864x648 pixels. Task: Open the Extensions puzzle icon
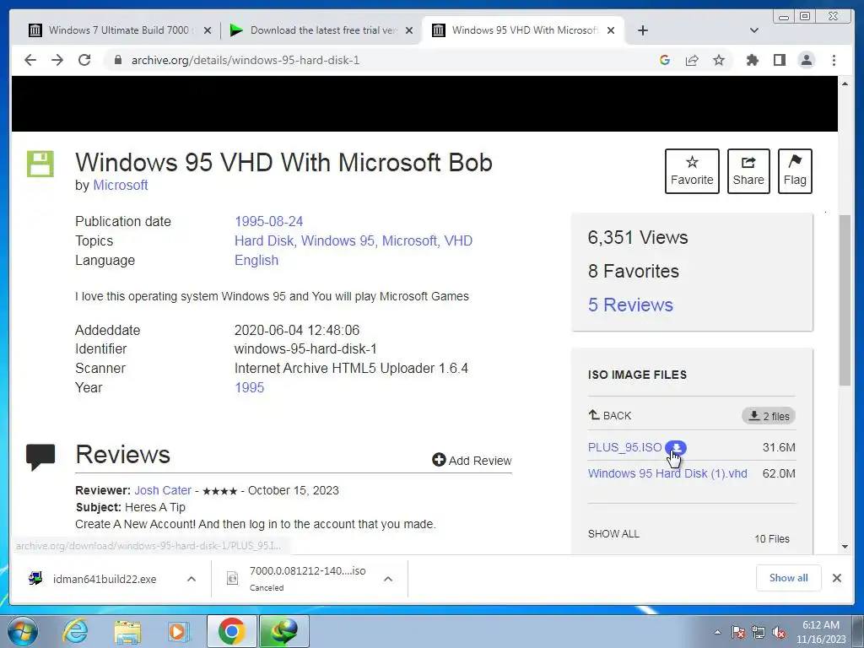point(752,60)
